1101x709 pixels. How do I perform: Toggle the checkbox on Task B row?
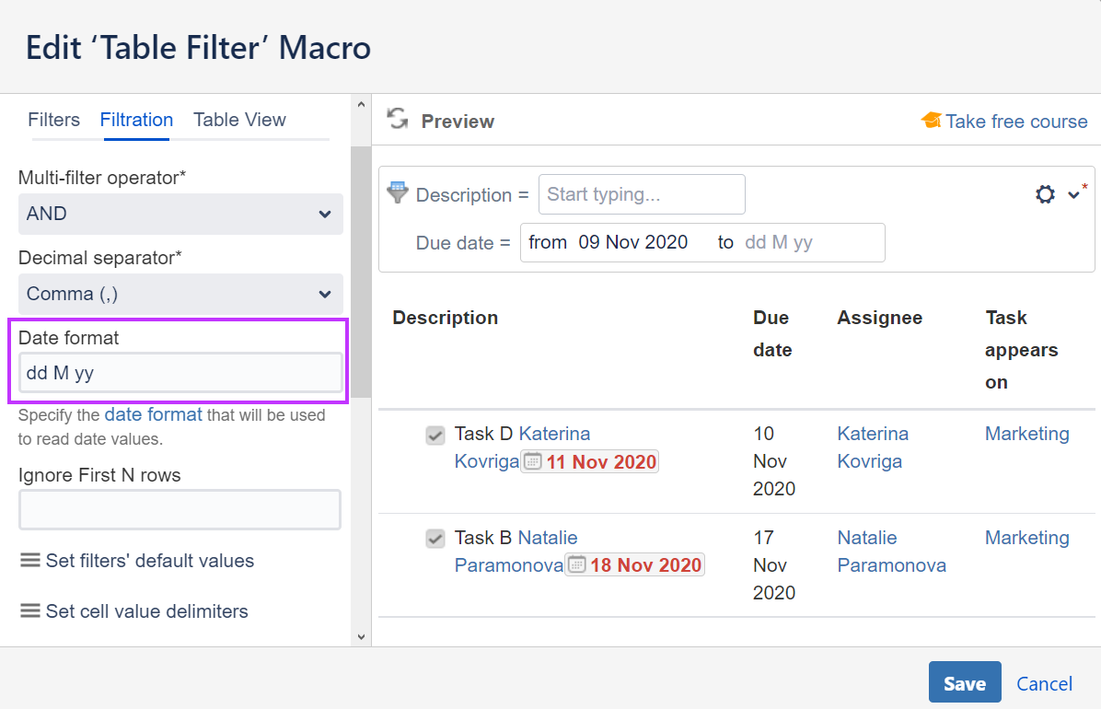coord(435,540)
